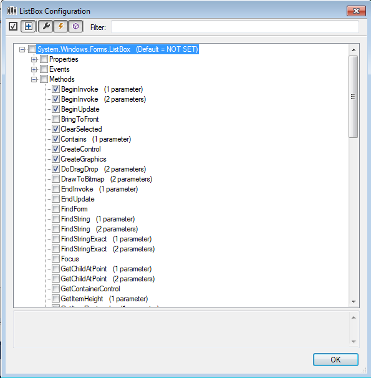Toggle the lightning bolt events icon

(x=60, y=26)
